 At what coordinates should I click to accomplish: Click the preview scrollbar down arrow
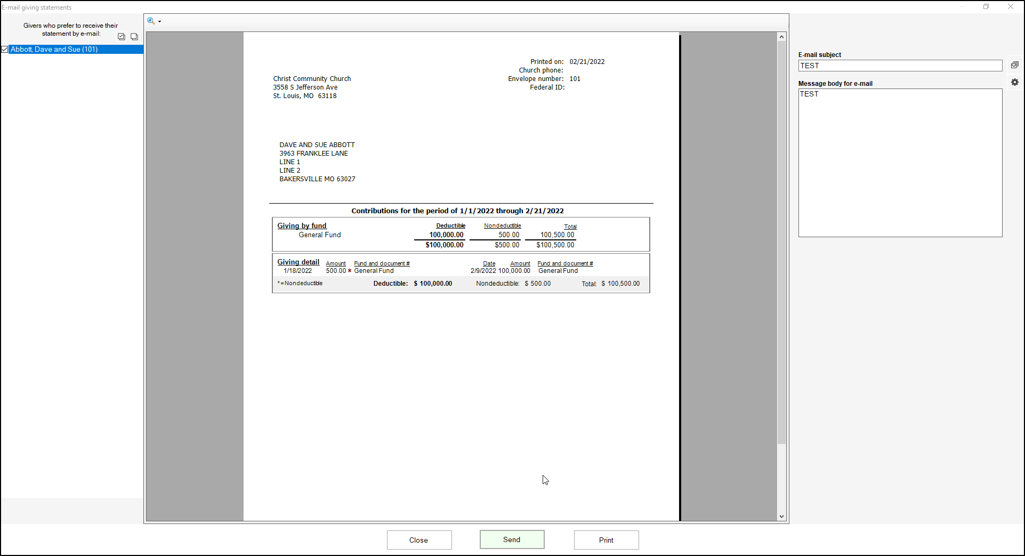[x=781, y=516]
